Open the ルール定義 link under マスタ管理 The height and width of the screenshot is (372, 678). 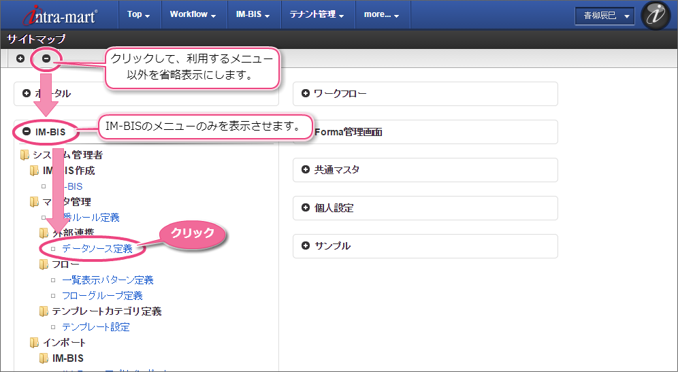[91, 218]
